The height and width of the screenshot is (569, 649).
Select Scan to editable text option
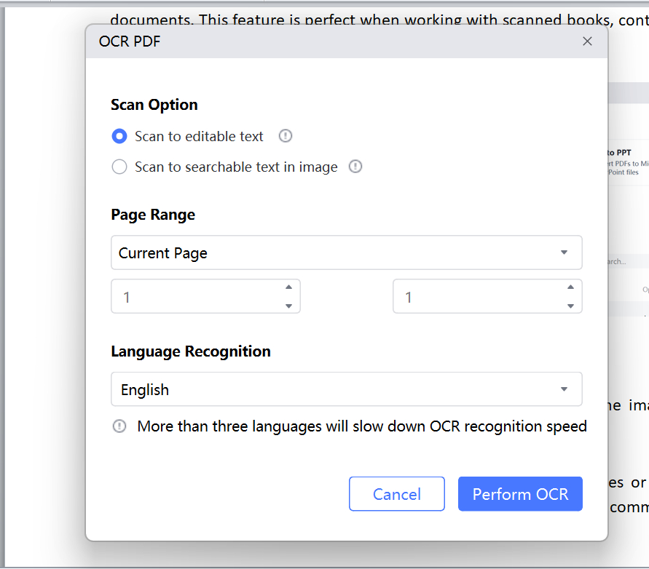point(119,136)
